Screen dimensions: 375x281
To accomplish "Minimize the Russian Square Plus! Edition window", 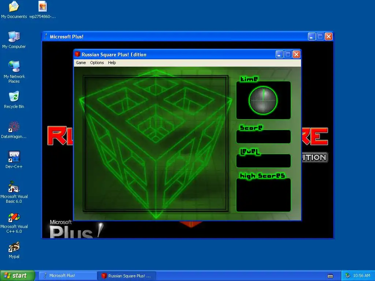I will tap(279, 55).
